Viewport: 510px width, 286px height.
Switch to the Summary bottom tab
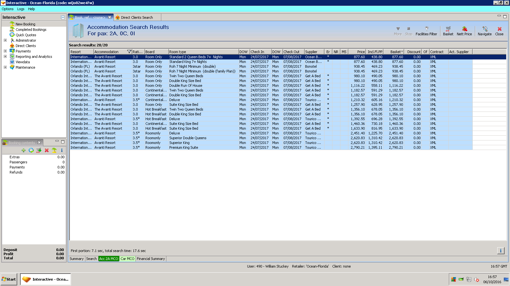click(x=76, y=259)
